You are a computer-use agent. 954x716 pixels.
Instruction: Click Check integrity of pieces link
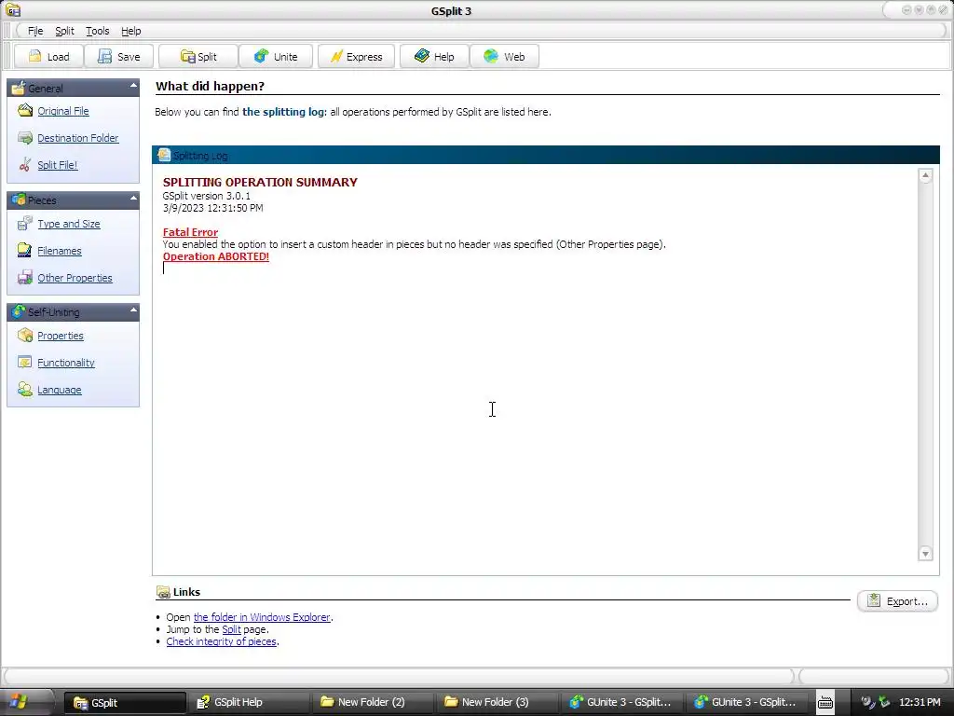pyautogui.click(x=222, y=641)
